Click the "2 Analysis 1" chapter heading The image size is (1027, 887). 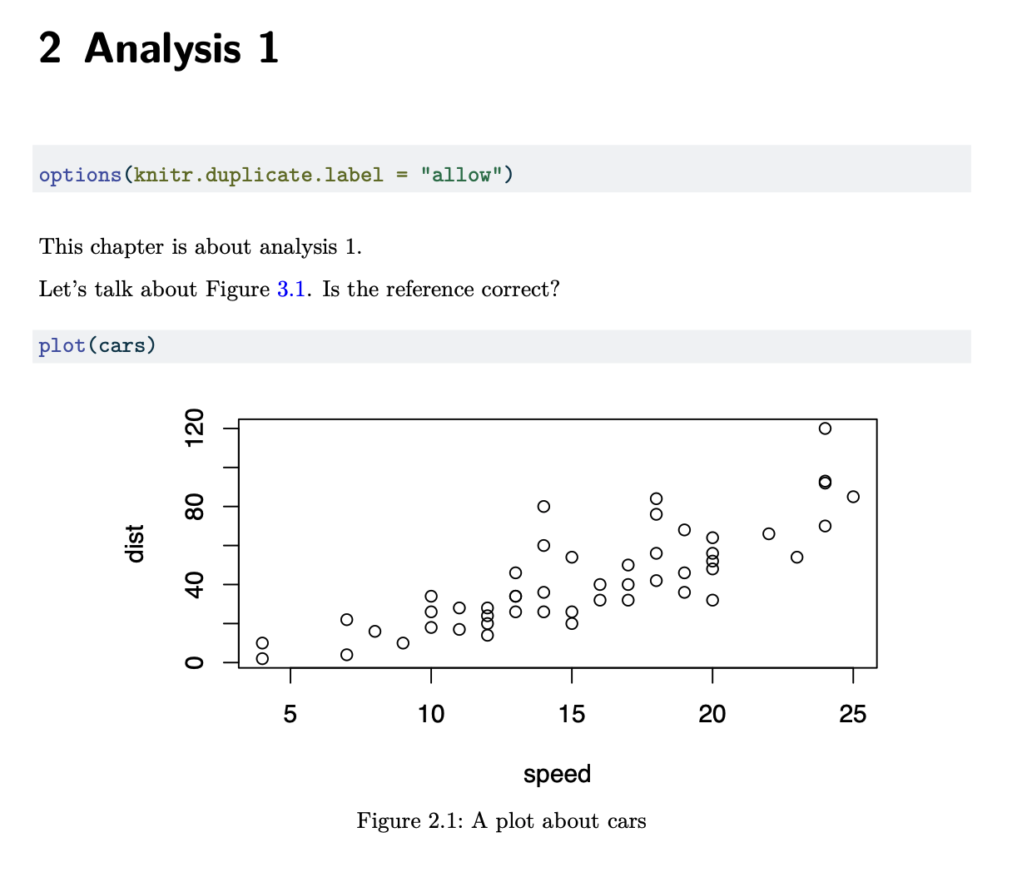[158, 48]
